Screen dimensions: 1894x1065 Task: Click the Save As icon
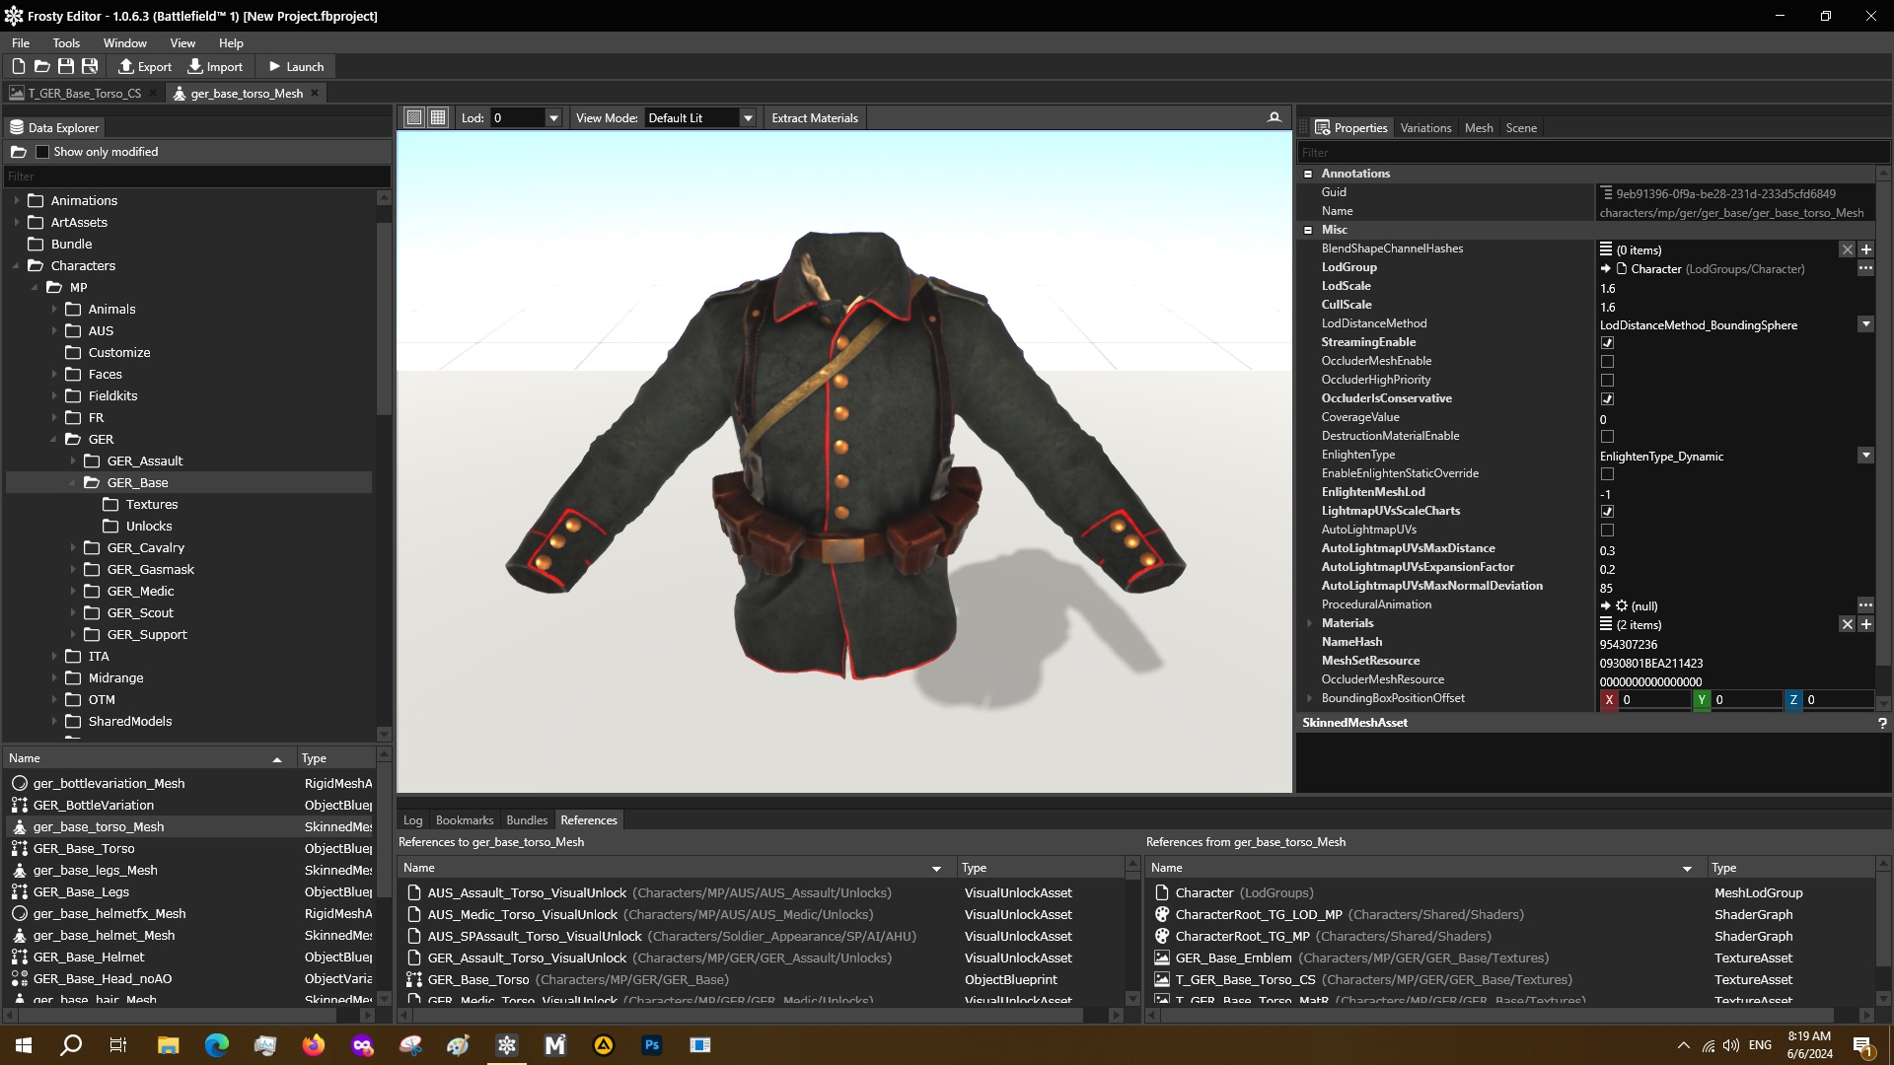(90, 66)
